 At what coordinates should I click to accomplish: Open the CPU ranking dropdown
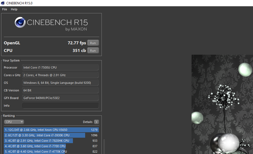[14, 122]
